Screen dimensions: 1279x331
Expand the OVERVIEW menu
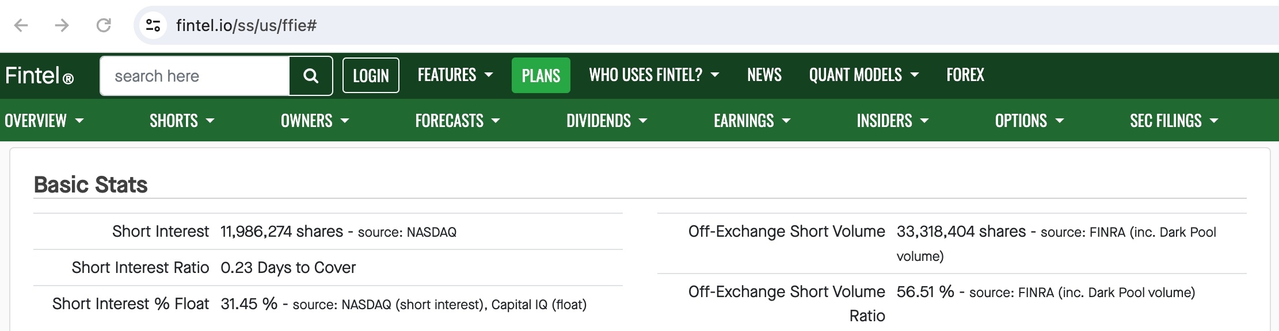[x=44, y=121]
